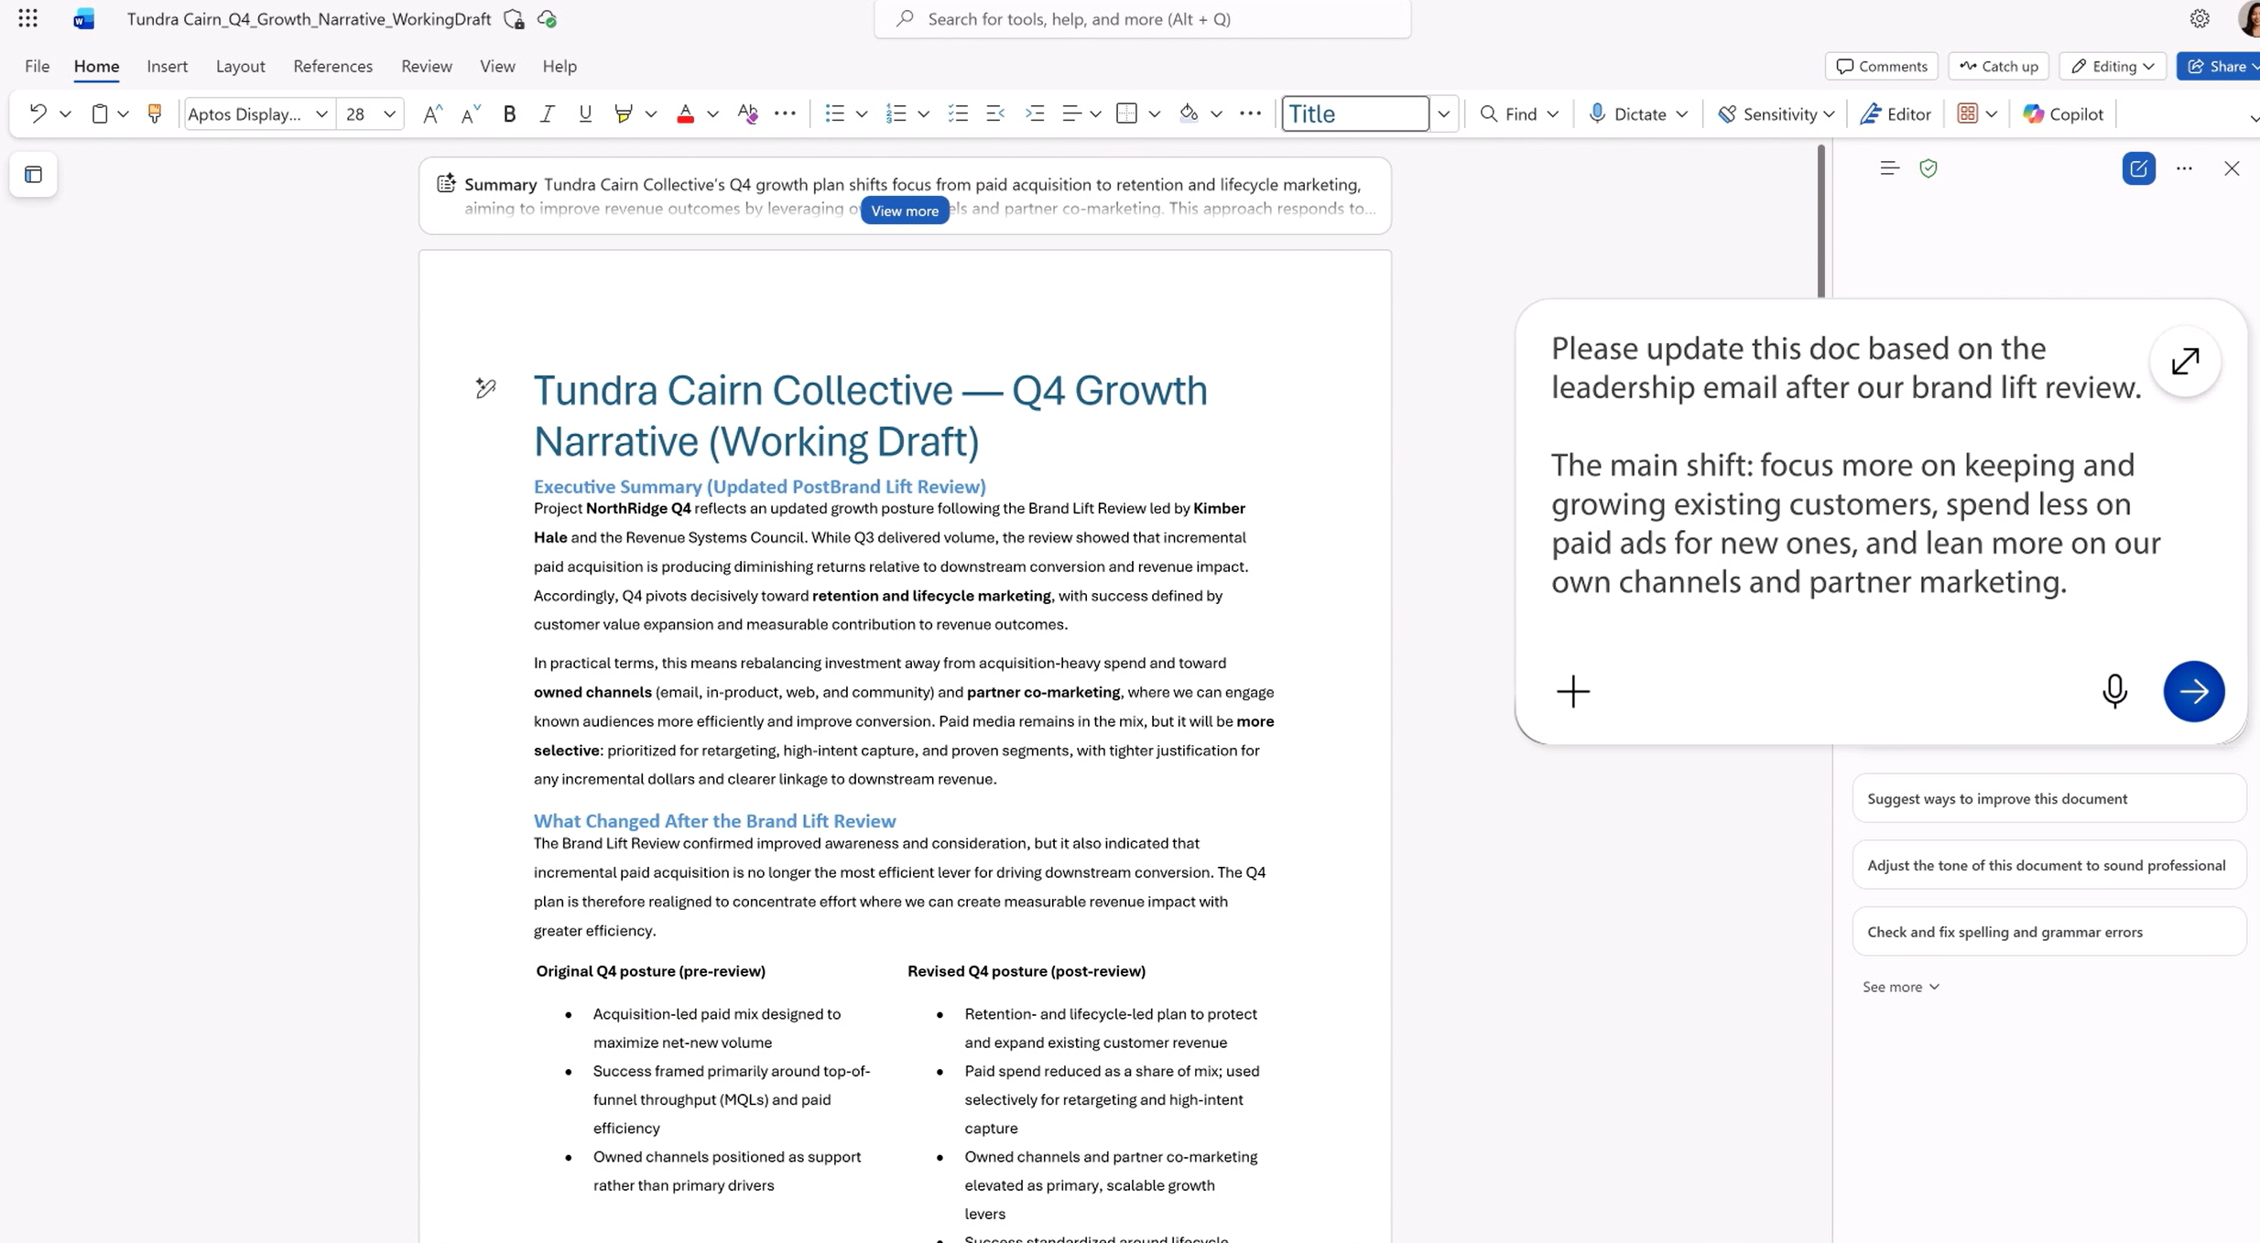Switch to the Layout tab
2260x1243 pixels.
[x=240, y=66]
